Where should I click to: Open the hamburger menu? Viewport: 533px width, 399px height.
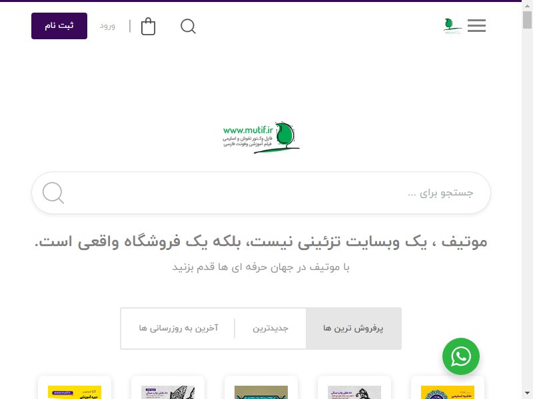pyautogui.click(x=476, y=25)
